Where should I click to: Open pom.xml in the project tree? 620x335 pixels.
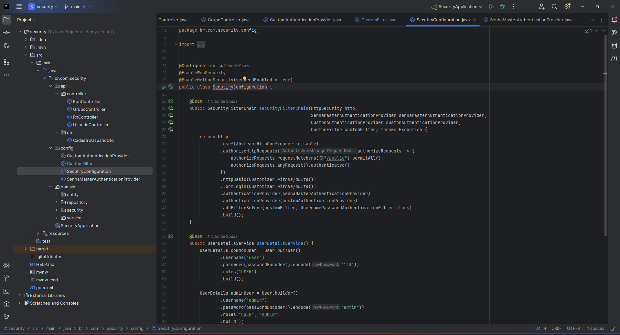click(44, 288)
